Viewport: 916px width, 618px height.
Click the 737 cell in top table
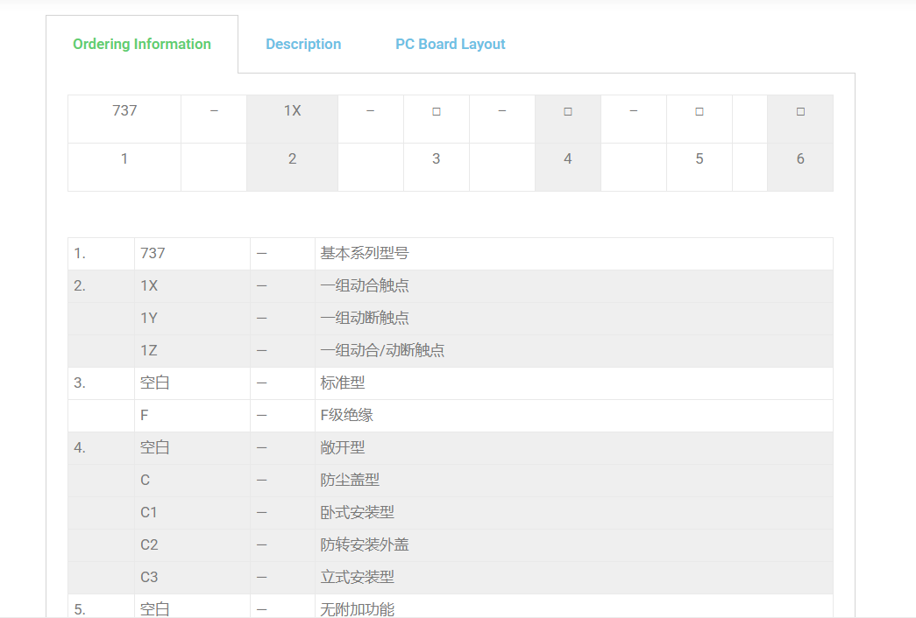coord(124,111)
